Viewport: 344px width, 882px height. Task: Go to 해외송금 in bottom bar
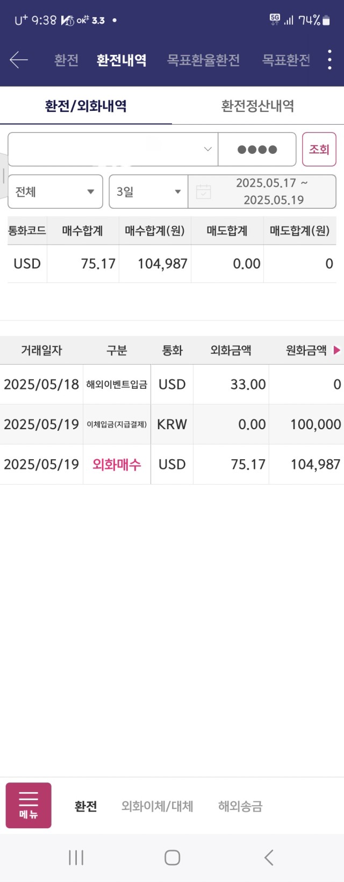240,806
